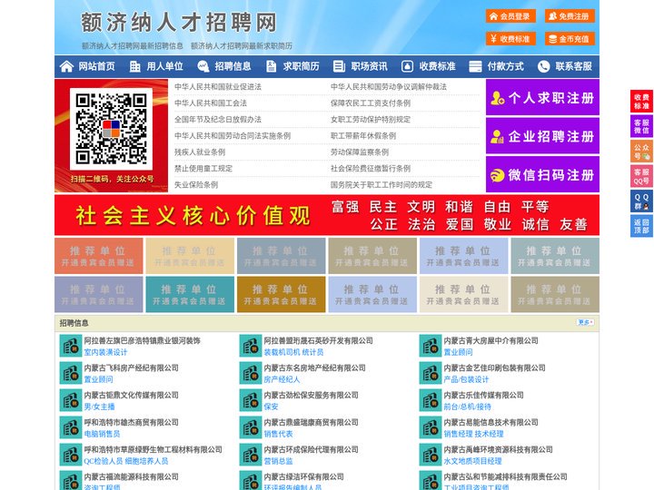Click the document icon beside 求职简历
654x490 pixels.
(x=271, y=66)
